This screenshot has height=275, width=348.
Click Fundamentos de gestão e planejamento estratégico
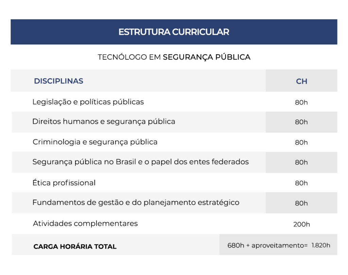(x=136, y=203)
